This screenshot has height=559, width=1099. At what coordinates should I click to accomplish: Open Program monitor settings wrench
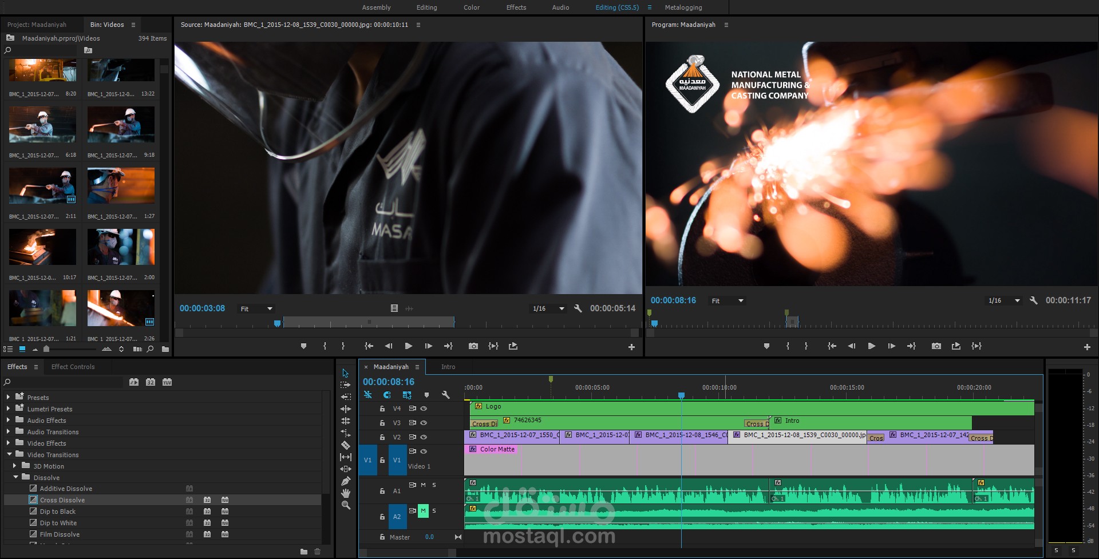(1034, 300)
